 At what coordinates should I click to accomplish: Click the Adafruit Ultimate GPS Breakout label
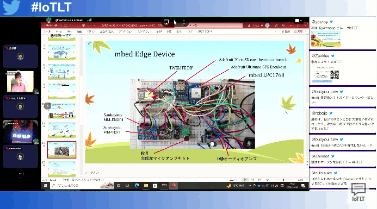258,67
